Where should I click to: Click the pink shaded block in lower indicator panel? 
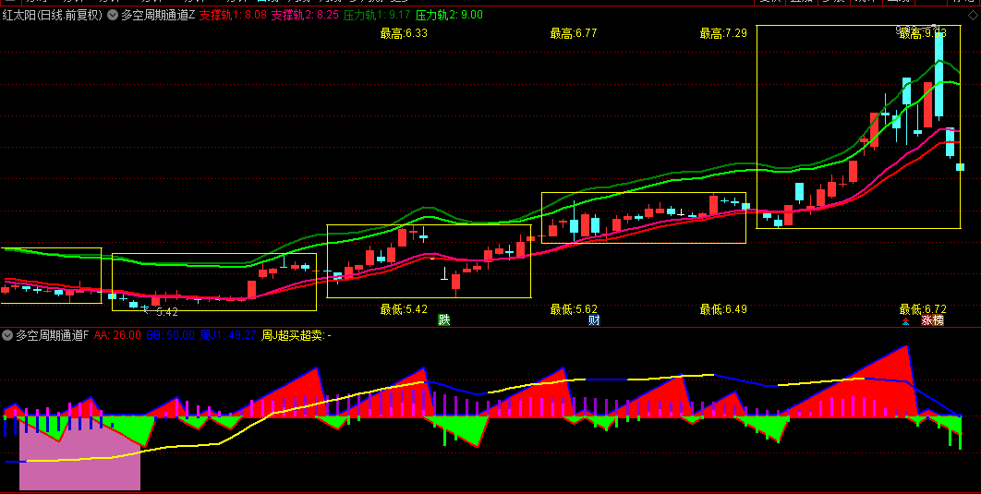pyautogui.click(x=79, y=453)
